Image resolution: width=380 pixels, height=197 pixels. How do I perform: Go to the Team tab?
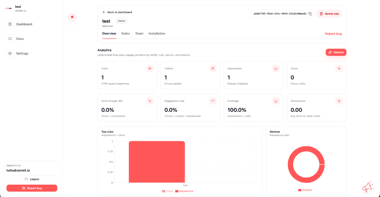pyautogui.click(x=139, y=34)
